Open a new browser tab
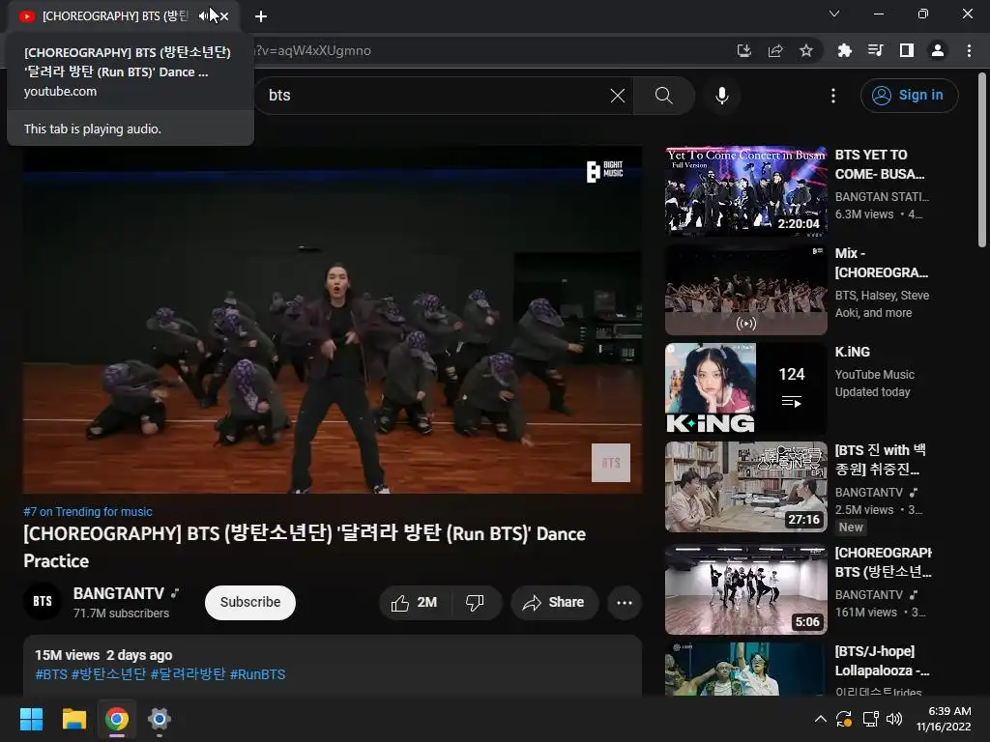This screenshot has width=990, height=742. (261, 16)
